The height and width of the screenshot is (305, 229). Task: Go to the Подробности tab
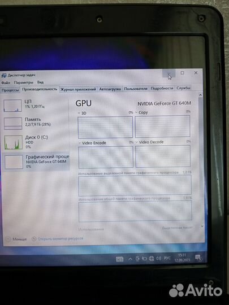[162, 88]
